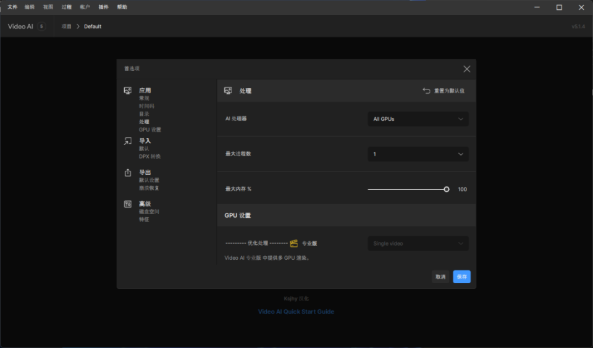Click the 优化处理 专业版 label

(x=271, y=243)
